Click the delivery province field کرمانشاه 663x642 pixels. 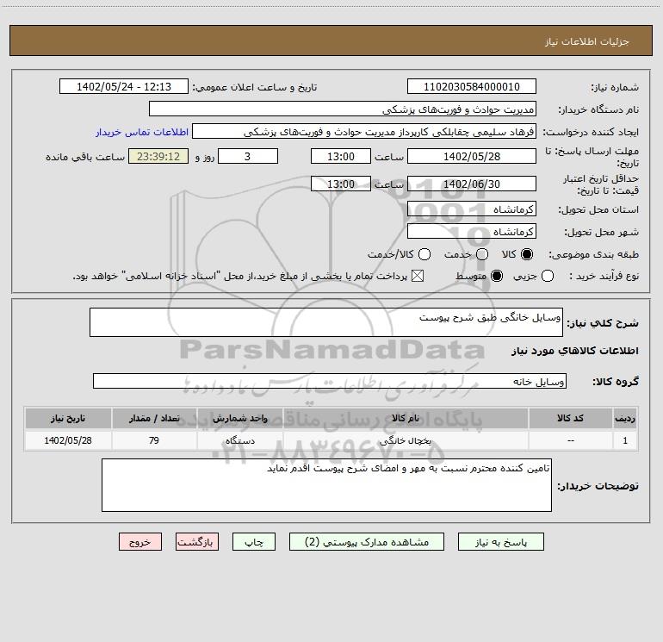[472, 209]
